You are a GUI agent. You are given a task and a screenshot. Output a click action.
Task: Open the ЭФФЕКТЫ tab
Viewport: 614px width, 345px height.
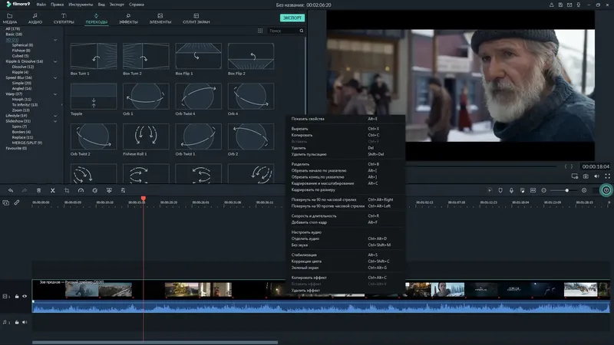129,18
